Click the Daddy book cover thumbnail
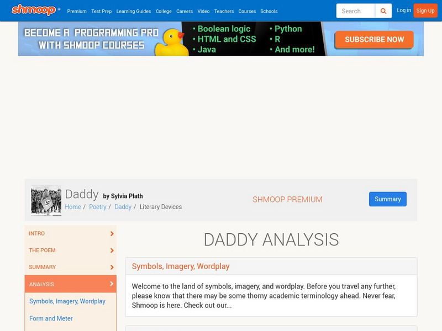 46,200
